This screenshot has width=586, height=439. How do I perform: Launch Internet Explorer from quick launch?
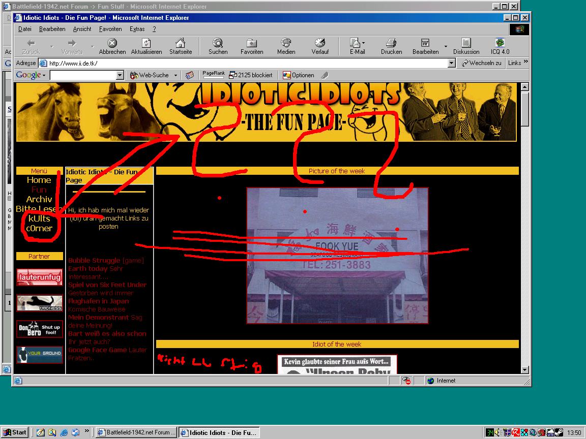pos(64,433)
